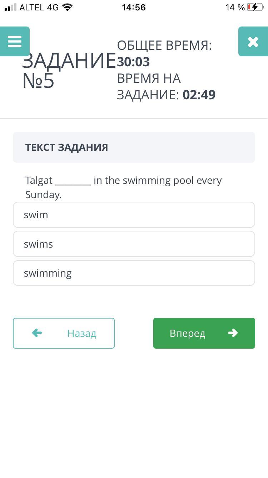Tap the battery charging icon
This screenshot has width=268, height=478.
coord(254,8)
